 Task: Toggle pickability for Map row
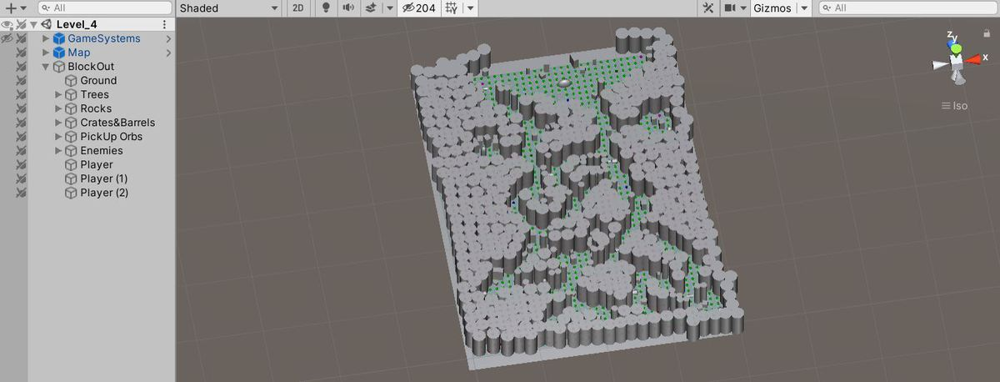coord(21,53)
